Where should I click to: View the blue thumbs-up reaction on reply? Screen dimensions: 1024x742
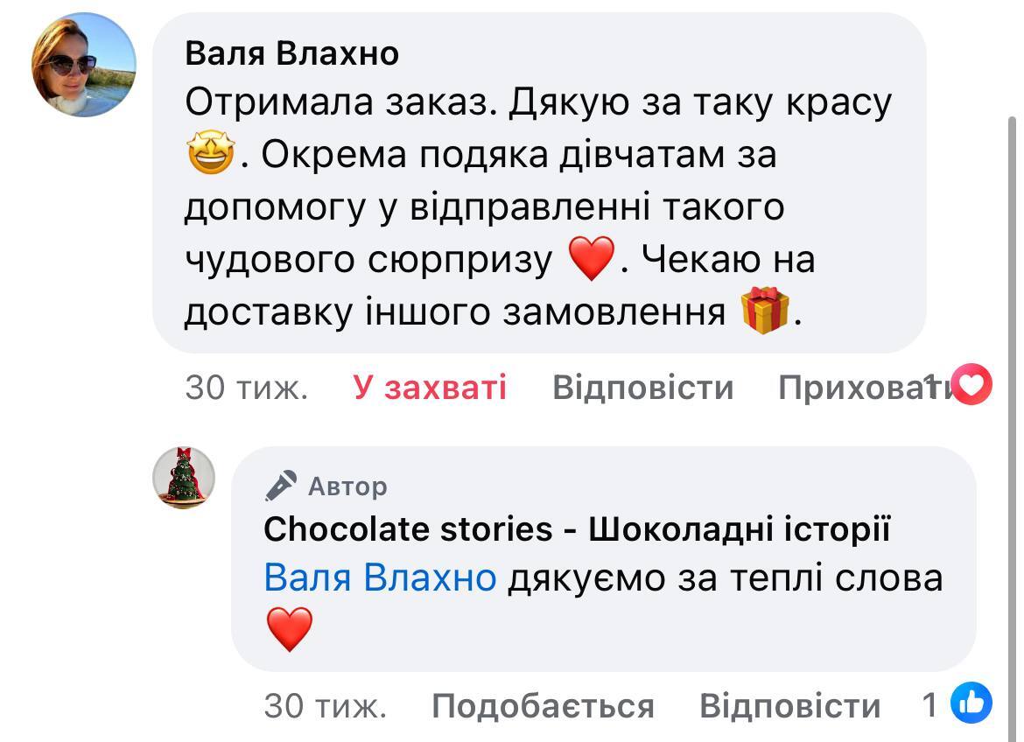[971, 703]
